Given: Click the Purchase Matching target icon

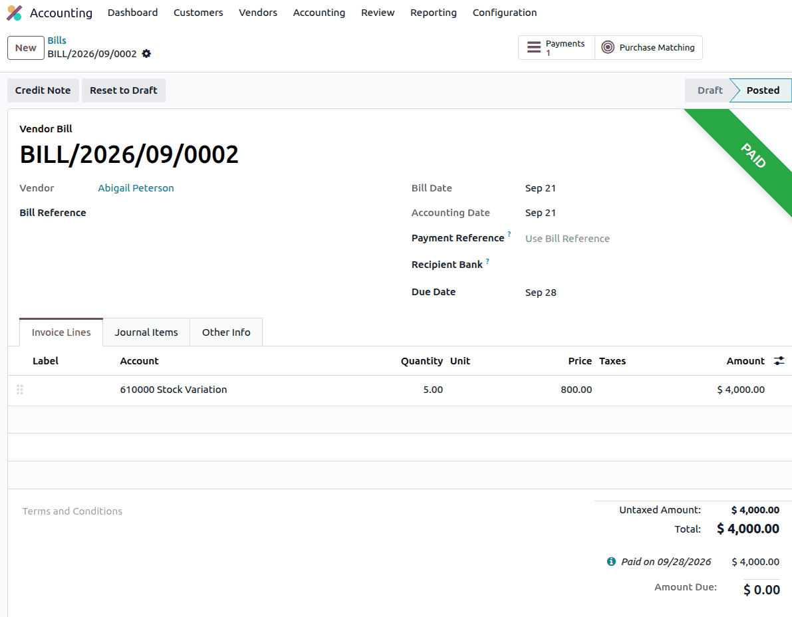Looking at the screenshot, I should tap(608, 47).
